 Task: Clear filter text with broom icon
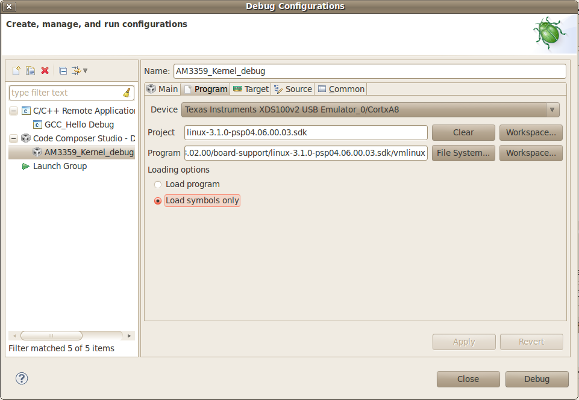pos(127,93)
